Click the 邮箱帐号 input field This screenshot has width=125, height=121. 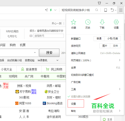tap(48, 36)
